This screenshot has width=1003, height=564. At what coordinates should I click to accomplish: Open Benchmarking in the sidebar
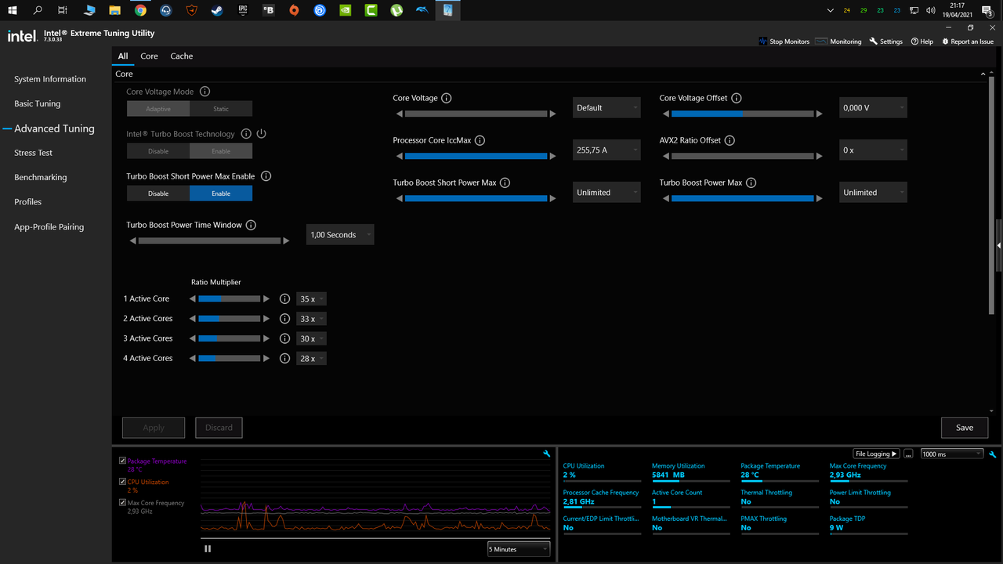click(41, 177)
